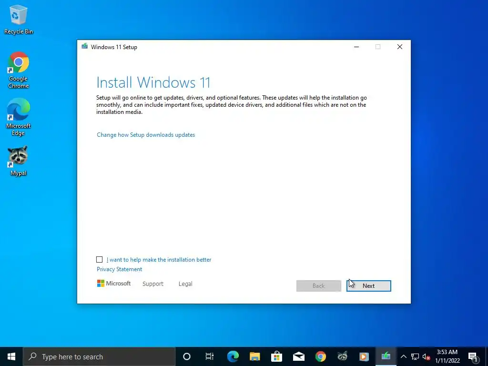Open the media player taskbar icon
Viewport: 488px width, 366px height.
[x=364, y=356]
